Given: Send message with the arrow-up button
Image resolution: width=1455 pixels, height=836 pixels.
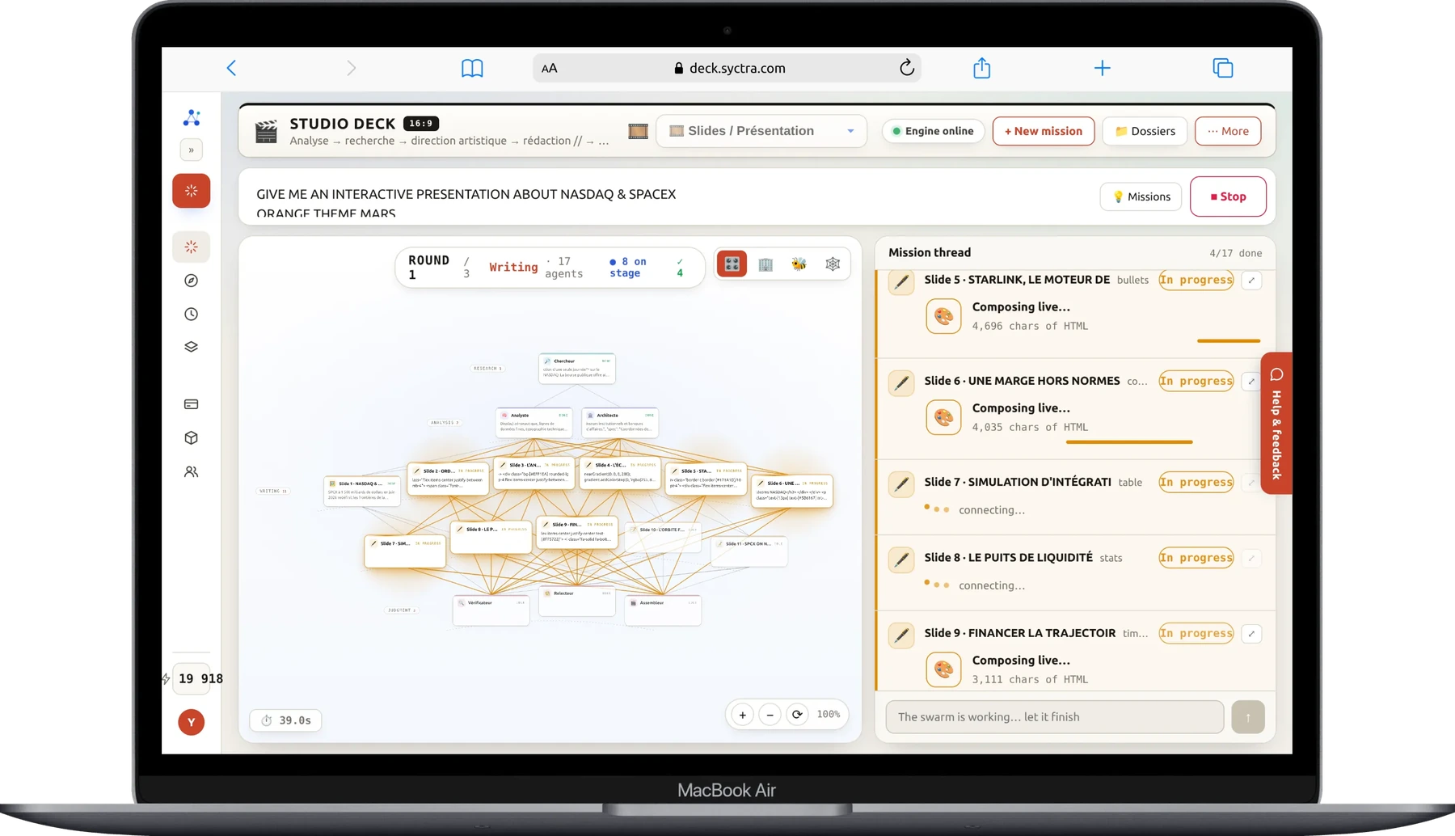Looking at the screenshot, I should 1247,717.
